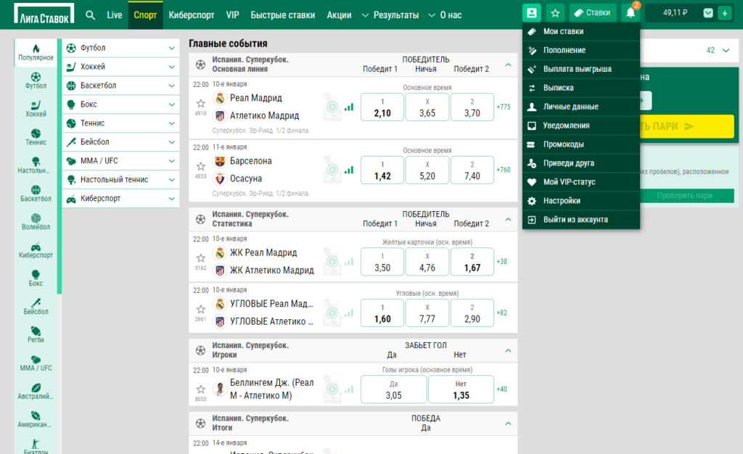Open Настройки in account menu
Screen dimensions: 743x454
pyautogui.click(x=581, y=201)
